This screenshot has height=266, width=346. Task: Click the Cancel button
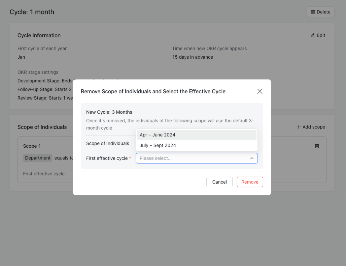coord(219,182)
